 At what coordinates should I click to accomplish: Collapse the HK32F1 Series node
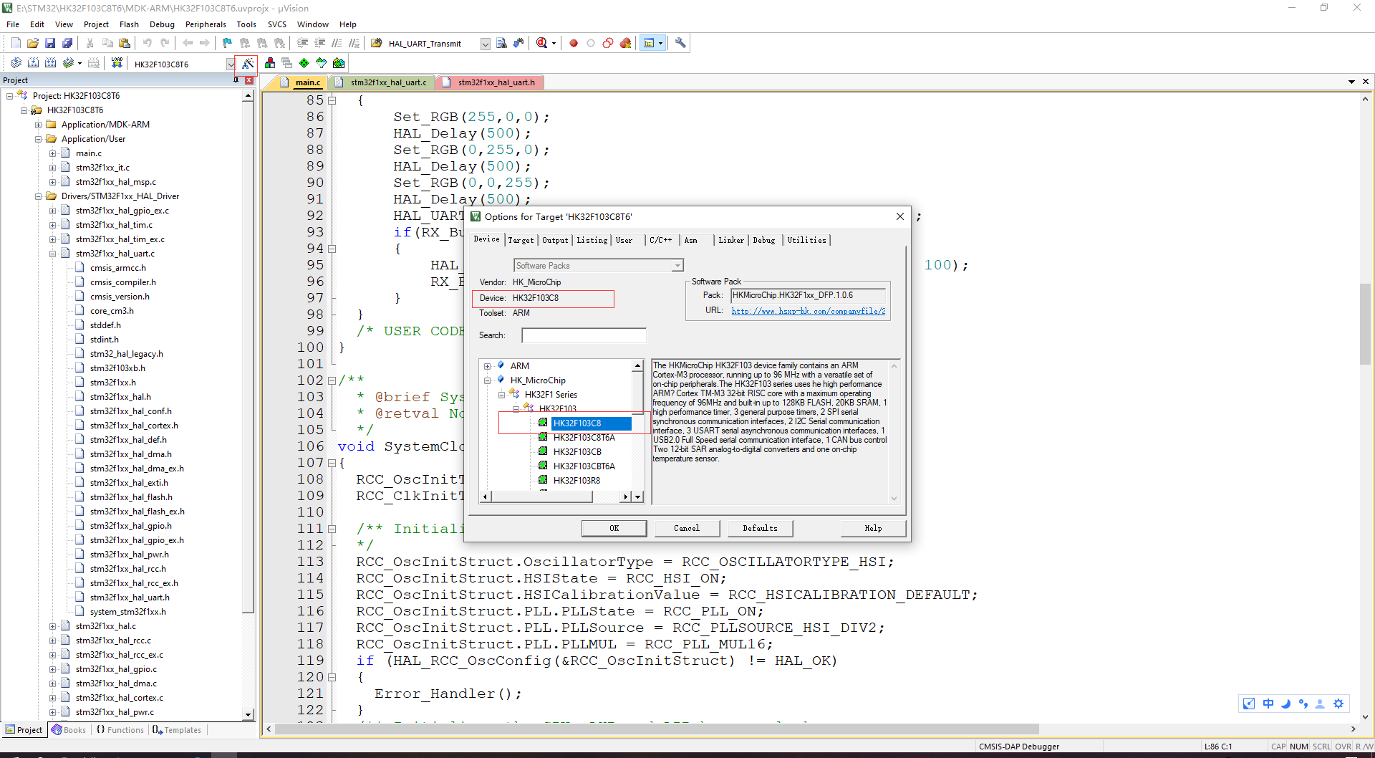coord(502,395)
